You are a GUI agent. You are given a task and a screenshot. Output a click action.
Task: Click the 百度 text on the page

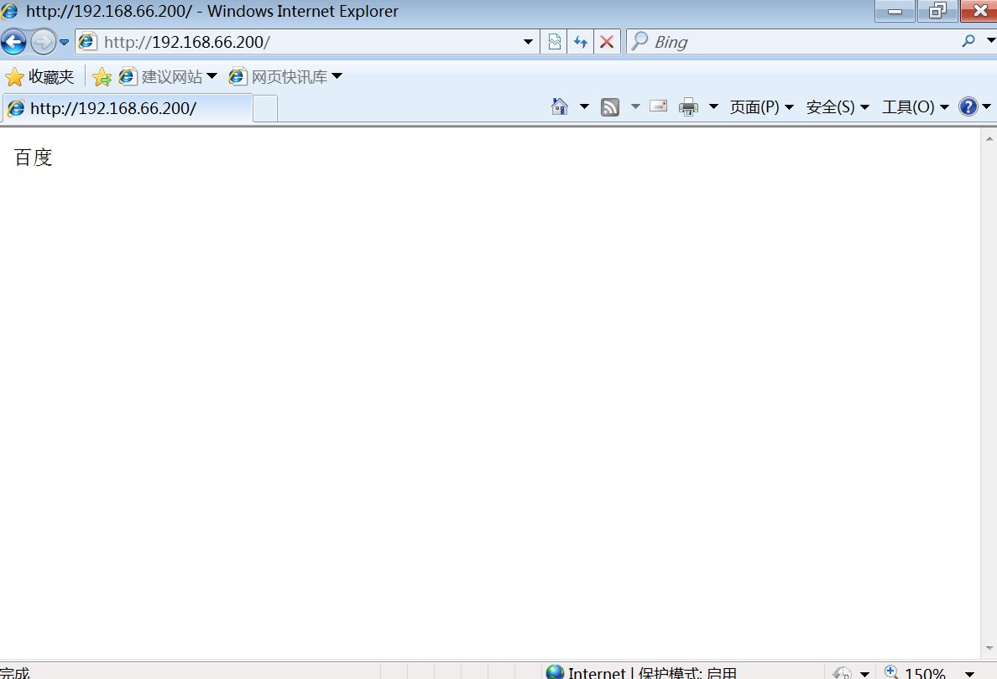point(33,158)
